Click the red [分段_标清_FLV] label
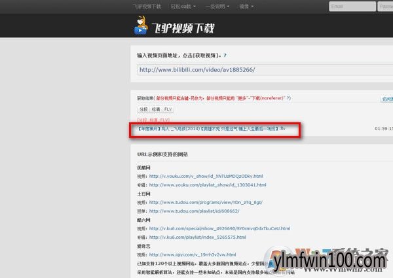The height and width of the screenshot is (278, 393). 153,120
